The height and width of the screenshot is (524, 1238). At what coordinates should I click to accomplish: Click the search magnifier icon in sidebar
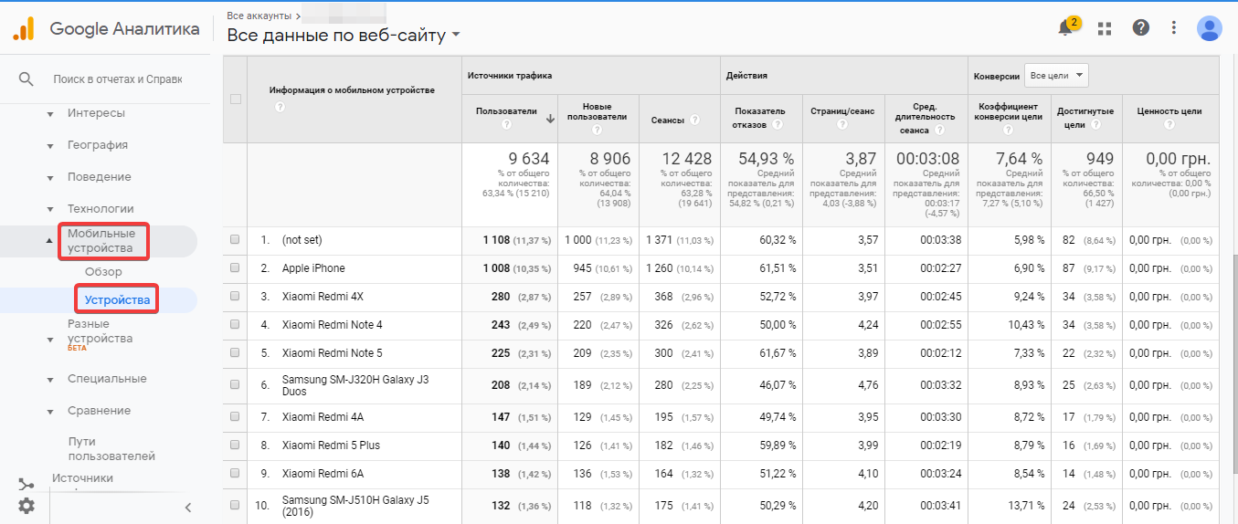coord(26,79)
